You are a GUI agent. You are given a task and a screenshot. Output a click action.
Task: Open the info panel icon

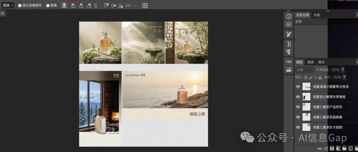(289, 16)
